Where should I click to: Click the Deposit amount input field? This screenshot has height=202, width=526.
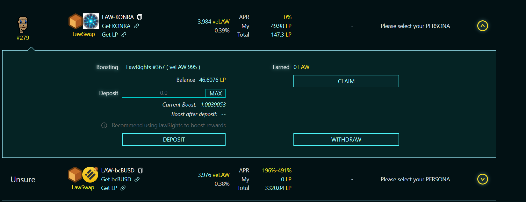click(x=164, y=93)
